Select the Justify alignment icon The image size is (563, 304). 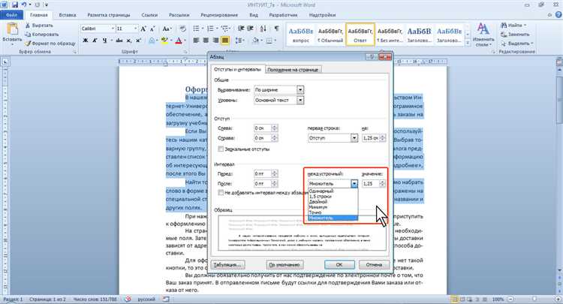[x=225, y=41]
